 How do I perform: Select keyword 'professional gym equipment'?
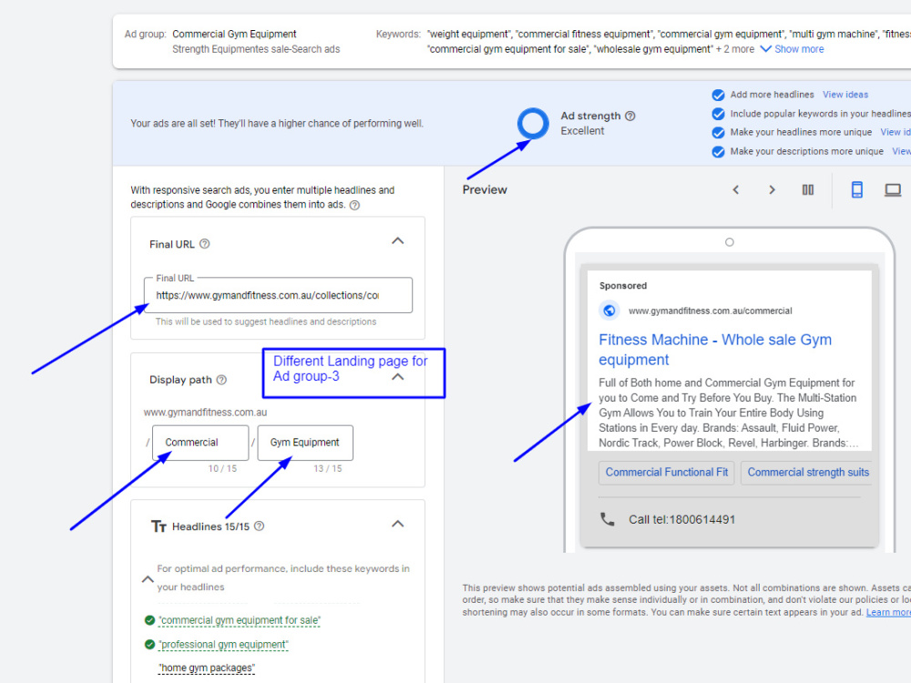(223, 645)
